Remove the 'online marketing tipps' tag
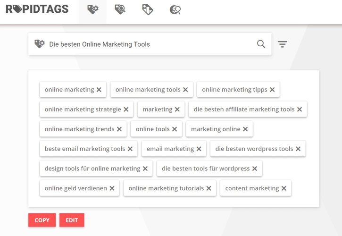 coord(272,90)
